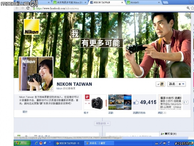Toggle the 讚 (Liked) button
Image resolution: width=194 pixels, height=146 pixels.
160,84
